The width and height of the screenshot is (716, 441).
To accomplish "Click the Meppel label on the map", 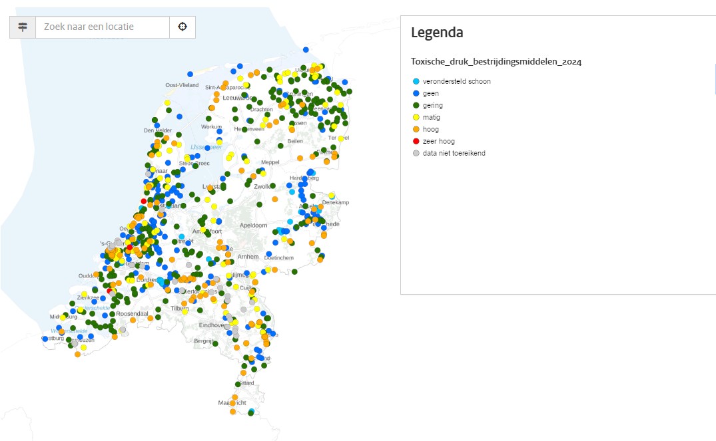I will click(271, 162).
